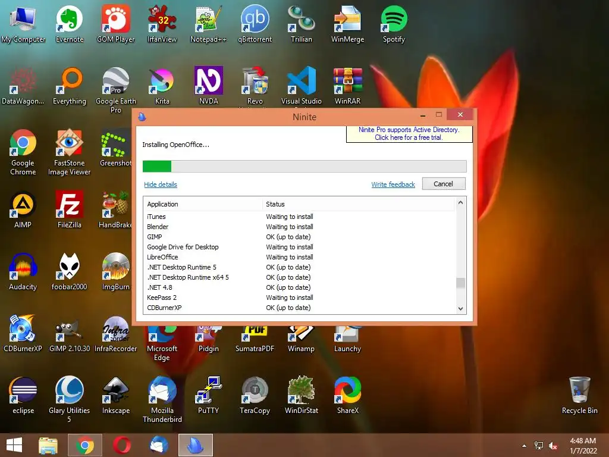Select the .NET Desktop Runtime x64 5 row

pyautogui.click(x=299, y=277)
